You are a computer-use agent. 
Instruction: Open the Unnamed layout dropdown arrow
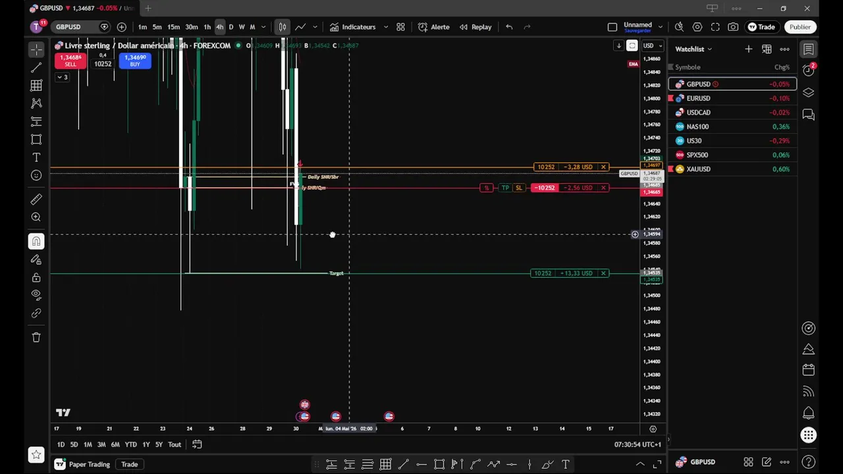(x=660, y=27)
